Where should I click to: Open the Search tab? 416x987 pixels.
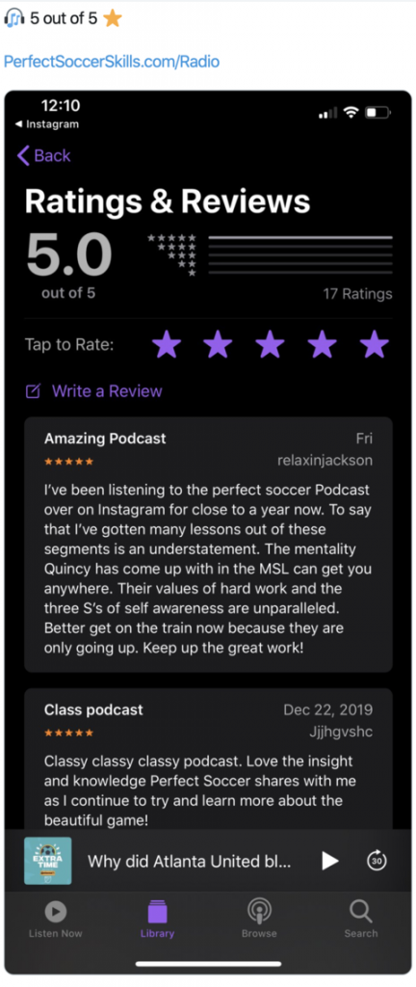[x=361, y=919]
